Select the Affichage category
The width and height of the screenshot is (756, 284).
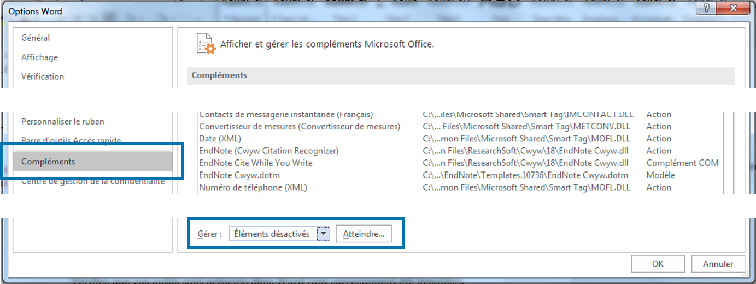[x=39, y=57]
